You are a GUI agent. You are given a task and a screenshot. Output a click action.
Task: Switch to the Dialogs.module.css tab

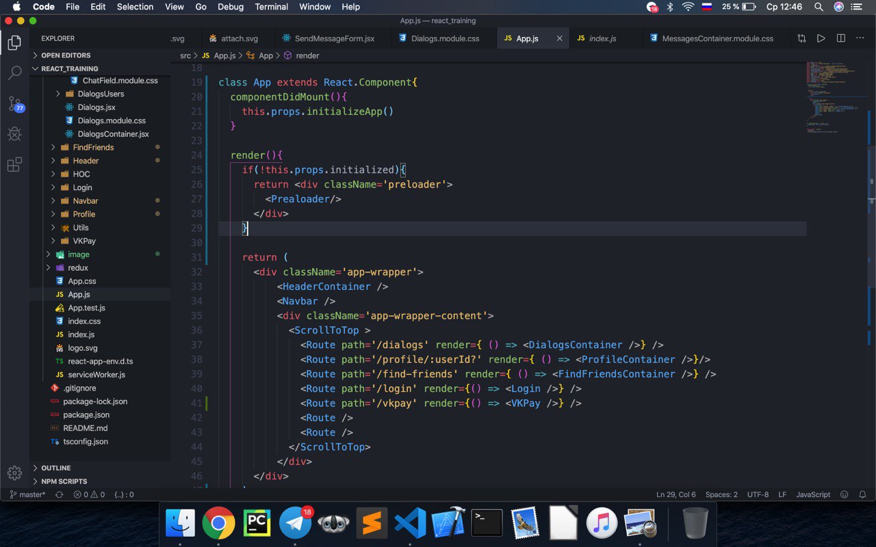pos(445,38)
